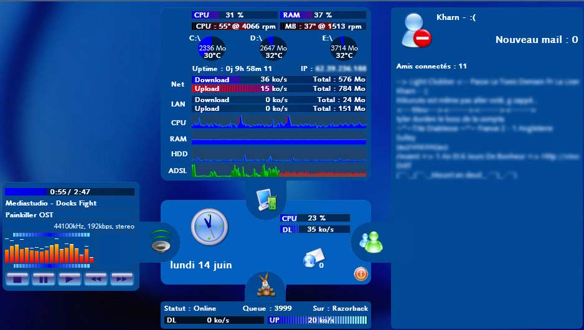Image resolution: width=584 pixels, height=330 pixels.
Task: Click Kharn's busy-status avatar
Action: click(416, 31)
